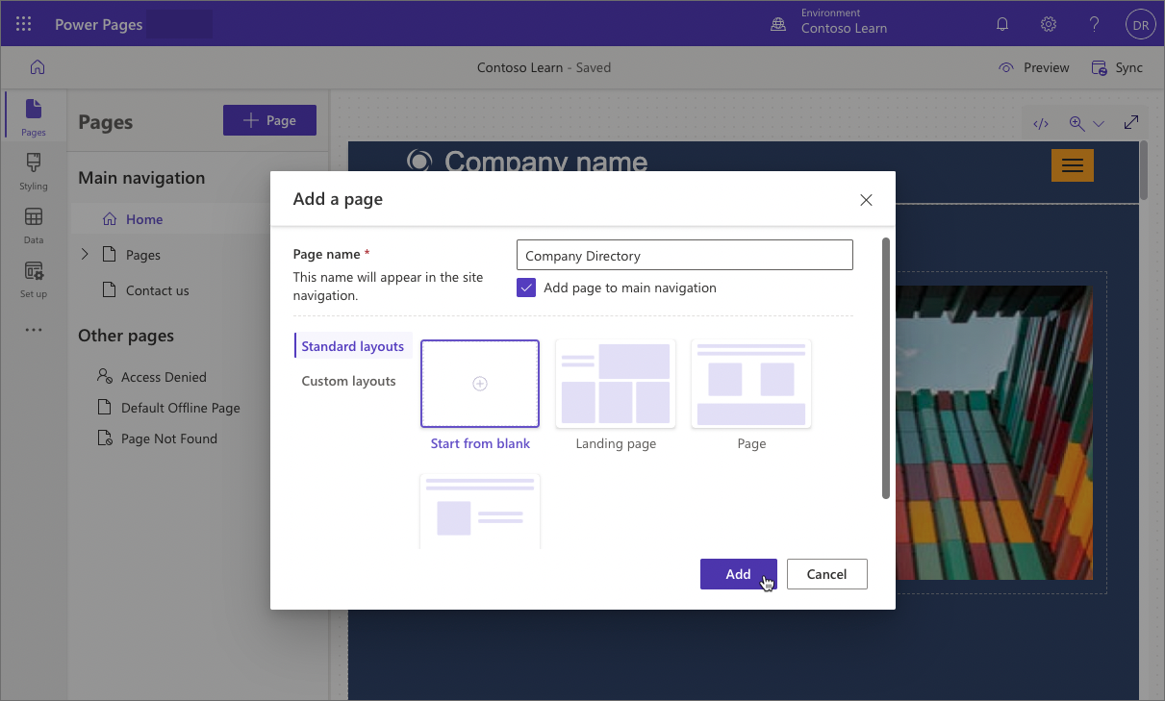Click the + Page button
This screenshot has width=1165, height=701.
point(269,120)
